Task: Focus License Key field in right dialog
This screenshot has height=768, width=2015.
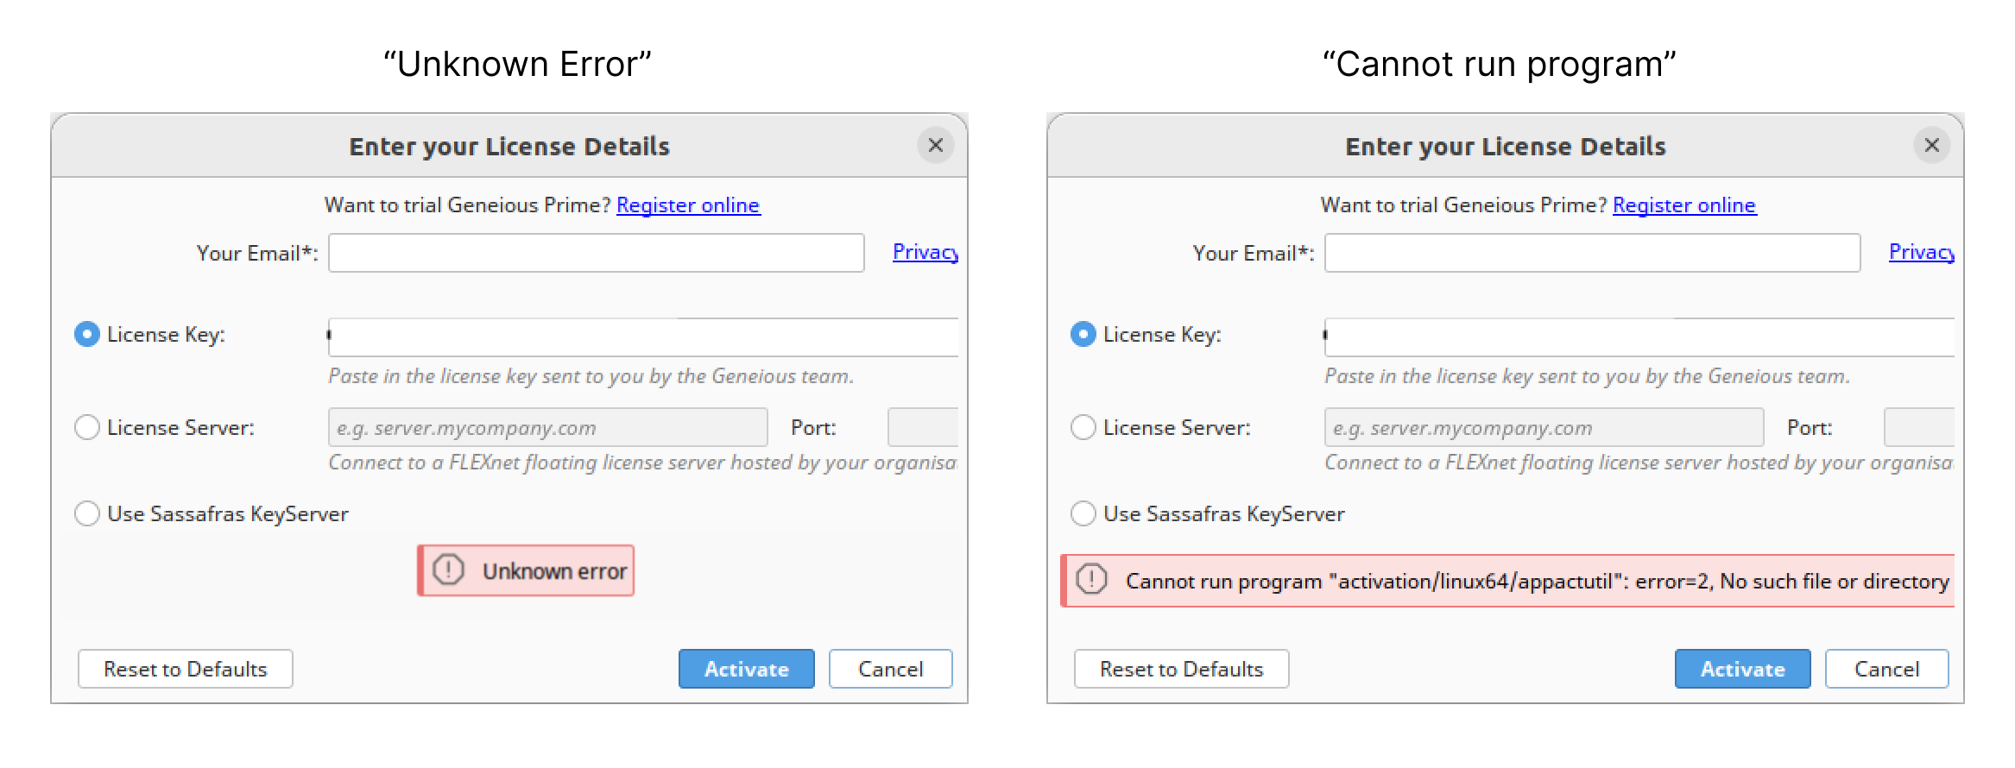Action: (x=1639, y=337)
